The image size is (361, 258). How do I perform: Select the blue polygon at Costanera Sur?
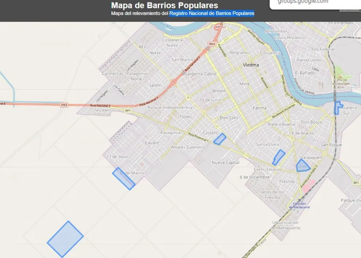[x=338, y=108]
